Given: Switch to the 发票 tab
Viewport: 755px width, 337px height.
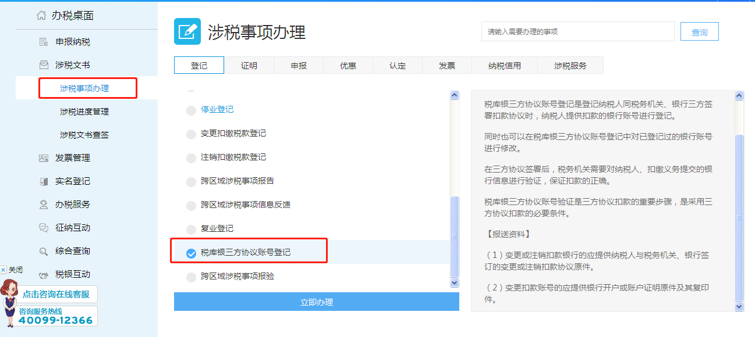Looking at the screenshot, I should pos(447,66).
